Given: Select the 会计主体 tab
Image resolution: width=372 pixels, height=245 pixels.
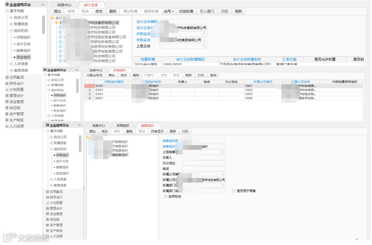Looking at the screenshot, I should click(91, 5).
